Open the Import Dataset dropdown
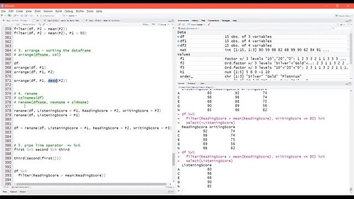The height and width of the screenshot is (199, 354). pos(196,24)
